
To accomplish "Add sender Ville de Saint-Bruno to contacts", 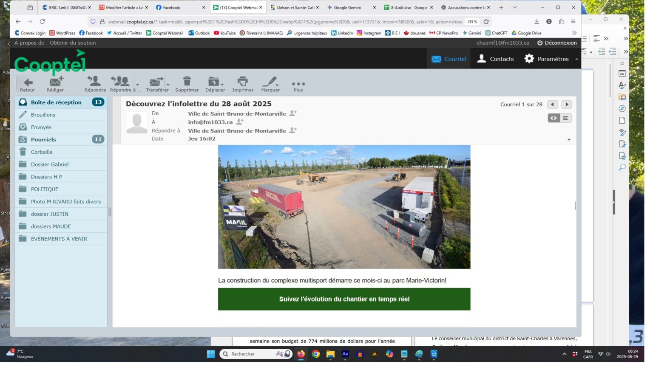I will [x=292, y=113].
